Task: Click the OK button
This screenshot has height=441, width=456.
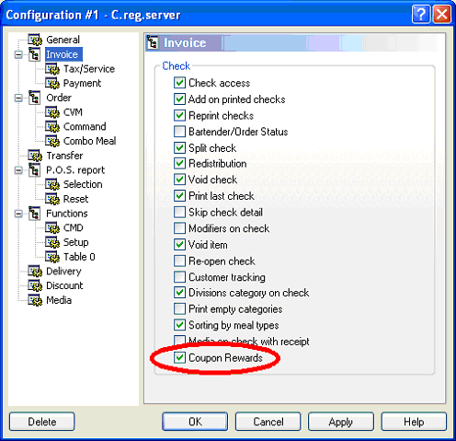Action: 195,422
